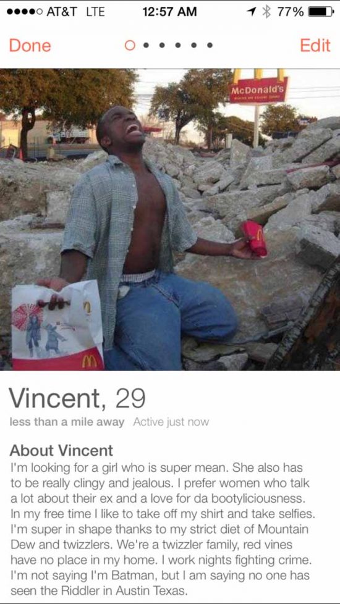Tap the About Vincent heading
This screenshot has width=340, height=604.
coord(61,450)
